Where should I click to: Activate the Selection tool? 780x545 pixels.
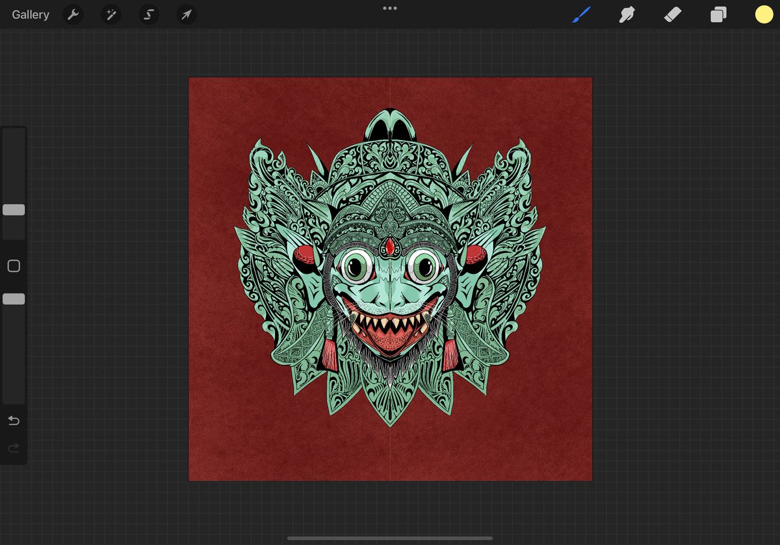tap(148, 14)
